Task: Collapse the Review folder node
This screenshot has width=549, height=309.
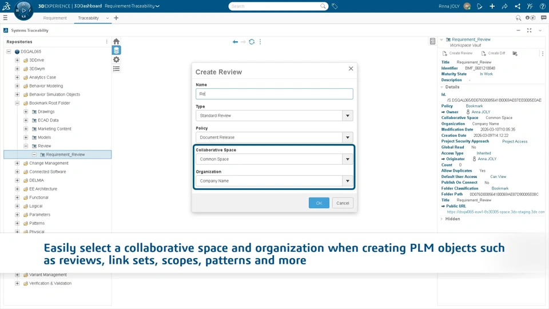Action: coord(26,146)
